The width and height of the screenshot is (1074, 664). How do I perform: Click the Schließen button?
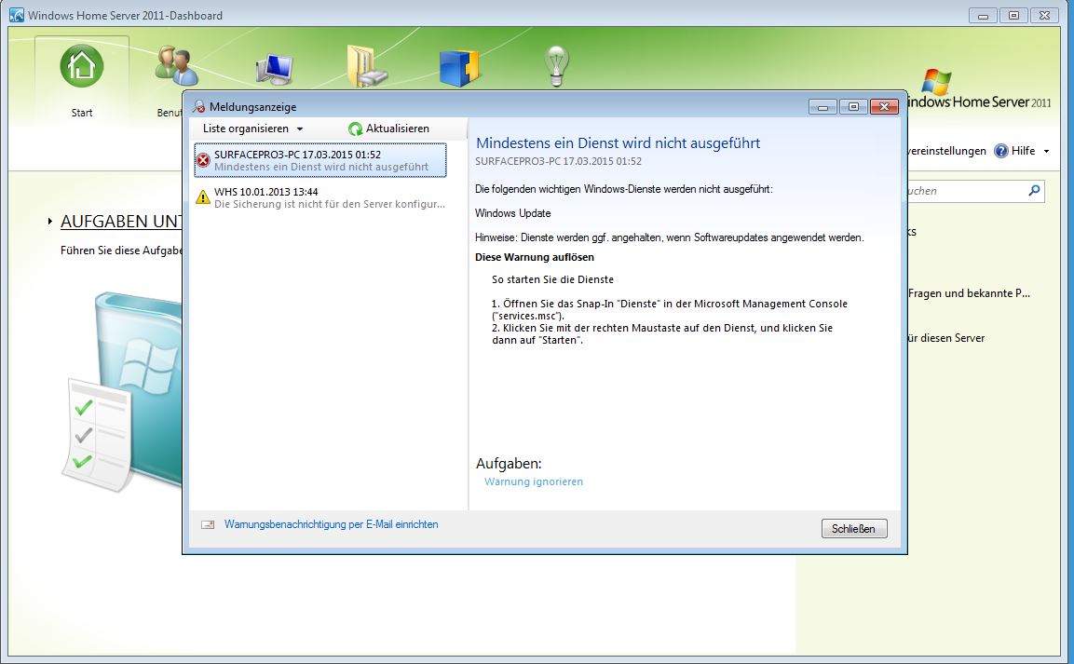(854, 528)
